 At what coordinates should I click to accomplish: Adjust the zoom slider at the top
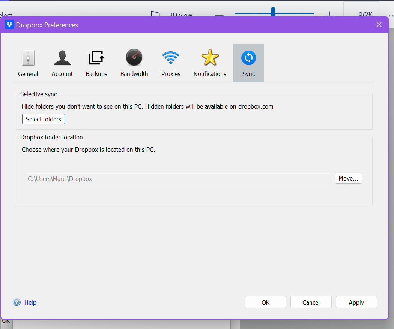coord(273,12)
